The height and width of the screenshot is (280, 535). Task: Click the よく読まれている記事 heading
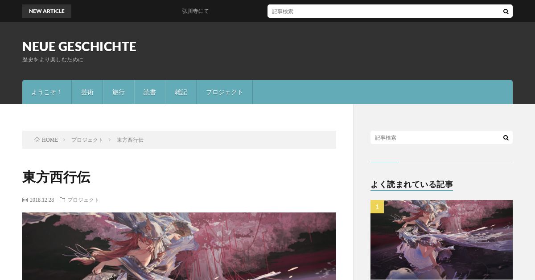[412, 184]
